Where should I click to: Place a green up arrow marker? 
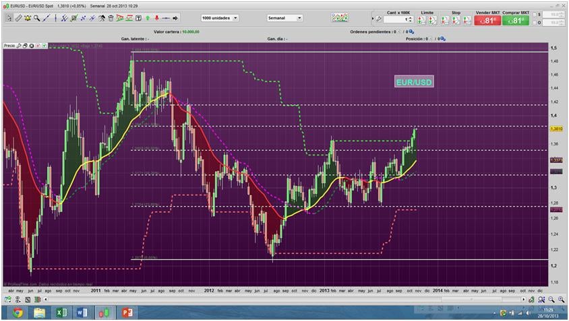[x=148, y=18]
